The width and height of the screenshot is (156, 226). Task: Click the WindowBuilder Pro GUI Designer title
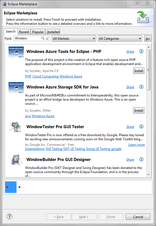[58, 160]
